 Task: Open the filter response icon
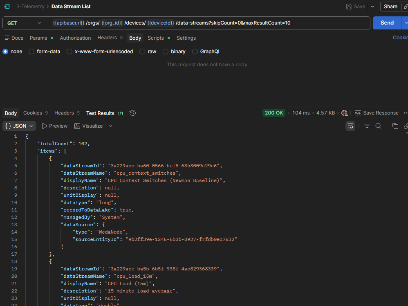(x=367, y=126)
